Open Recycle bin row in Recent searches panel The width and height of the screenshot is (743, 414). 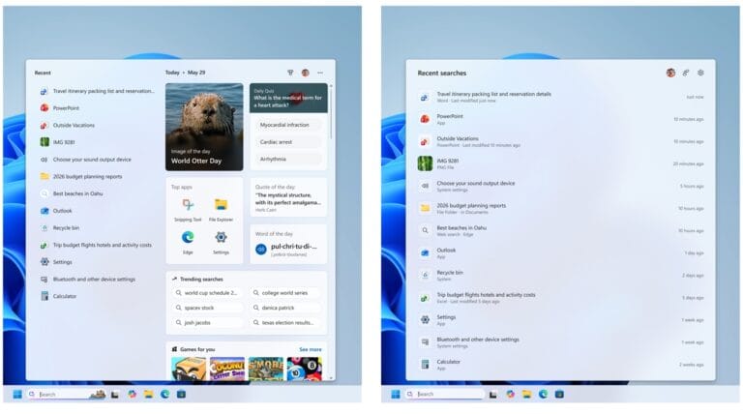point(560,276)
